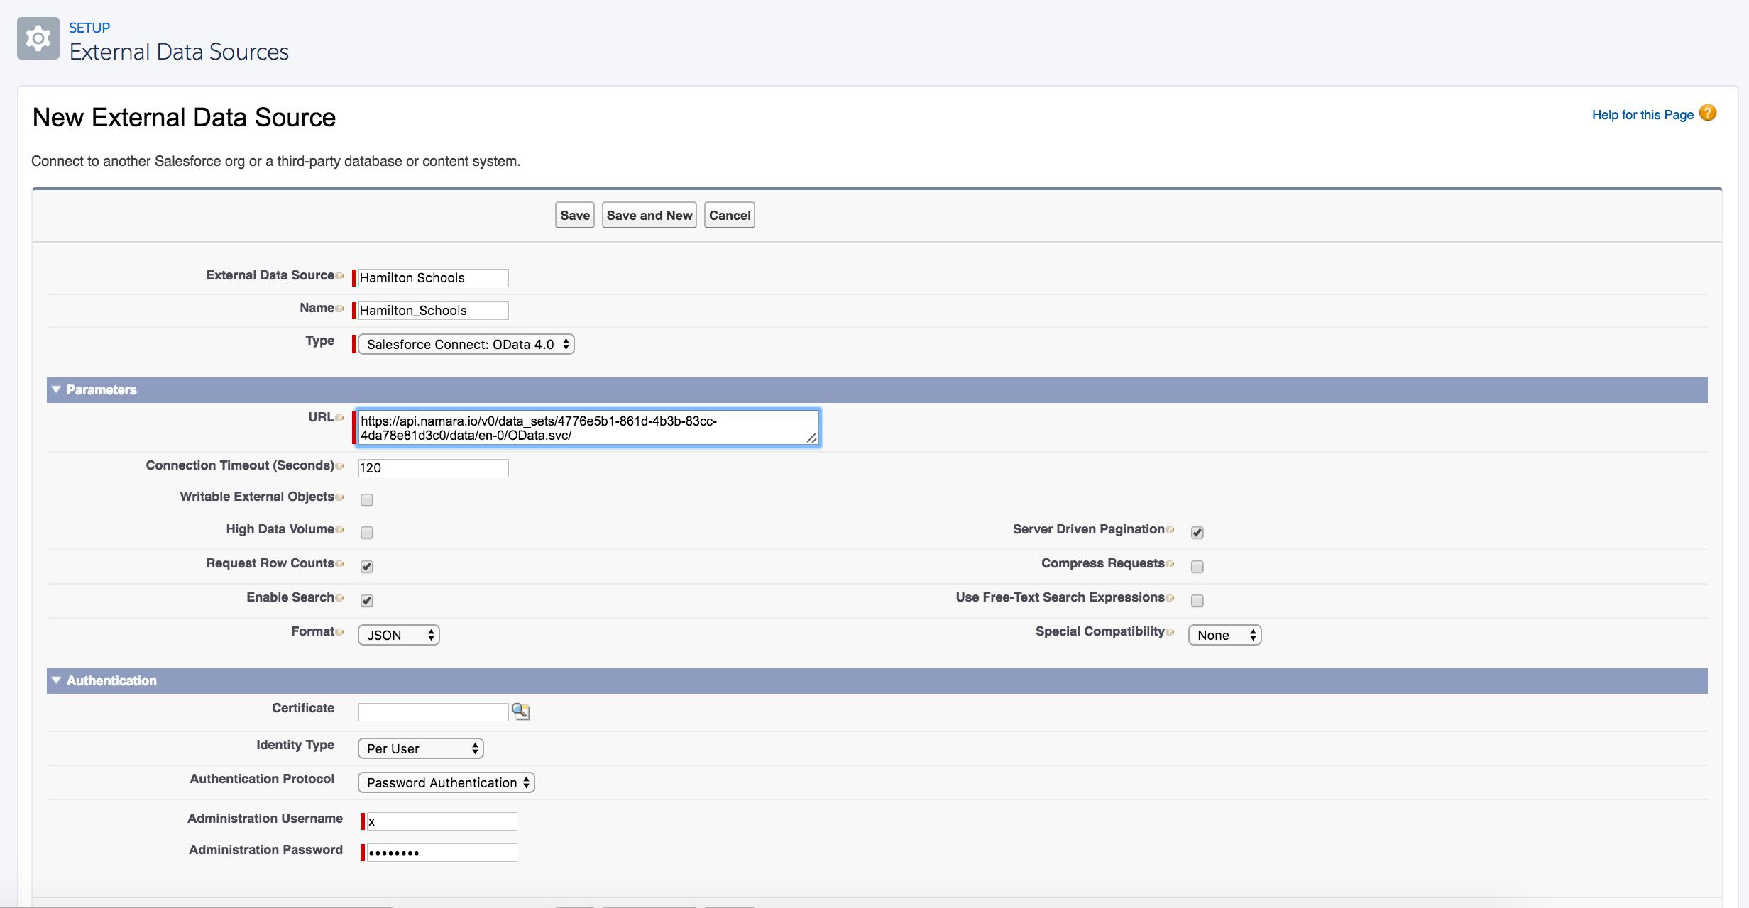
Task: Click the Save and New button
Action: pos(648,215)
